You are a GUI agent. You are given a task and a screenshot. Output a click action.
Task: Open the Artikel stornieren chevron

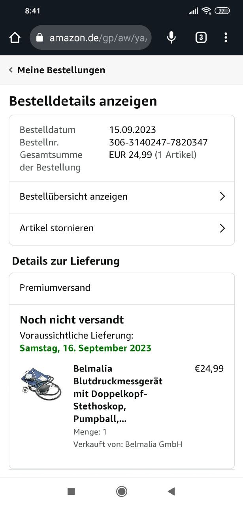pyautogui.click(x=222, y=228)
